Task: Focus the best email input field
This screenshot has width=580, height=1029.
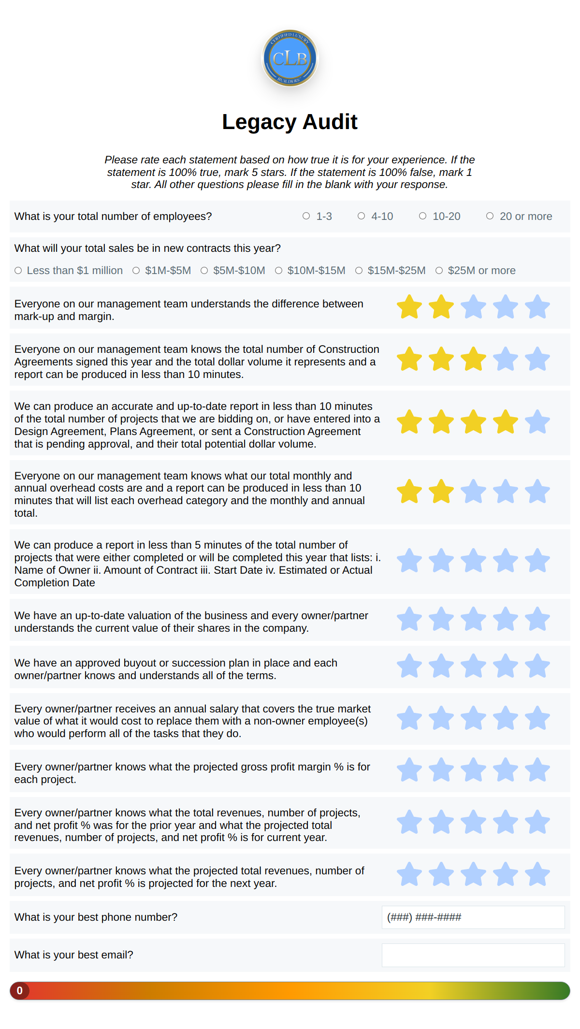Action: (473, 955)
